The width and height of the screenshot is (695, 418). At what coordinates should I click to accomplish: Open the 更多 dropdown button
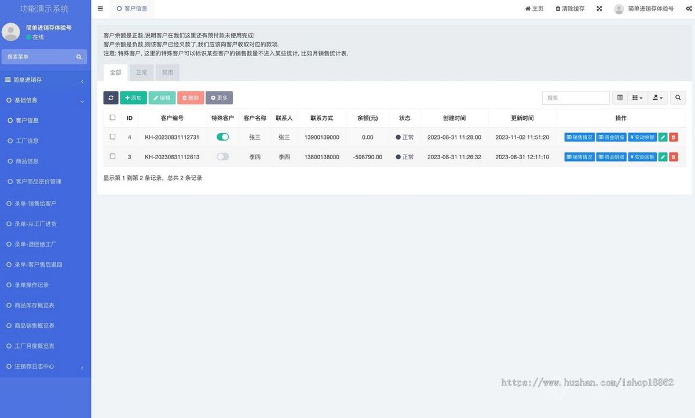219,97
